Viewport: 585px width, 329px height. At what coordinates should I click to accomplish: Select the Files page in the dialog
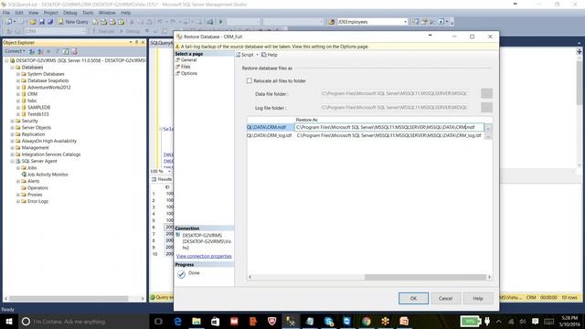[x=186, y=67]
